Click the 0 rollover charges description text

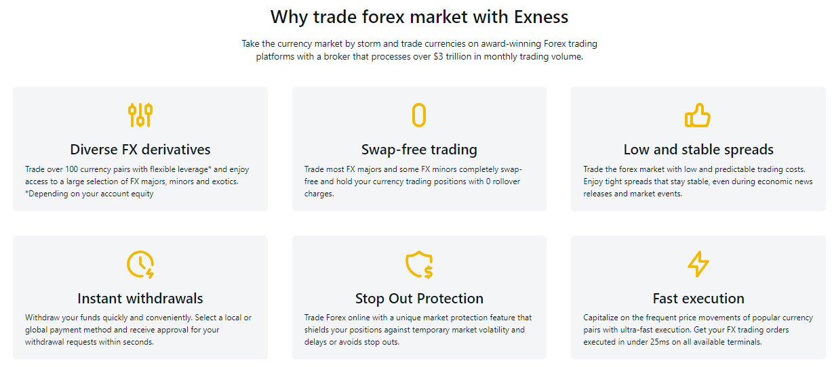[x=413, y=181]
